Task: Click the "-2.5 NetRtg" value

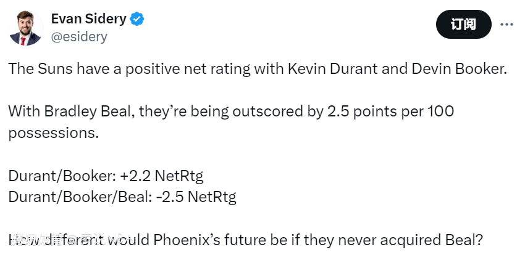Action: coord(195,197)
